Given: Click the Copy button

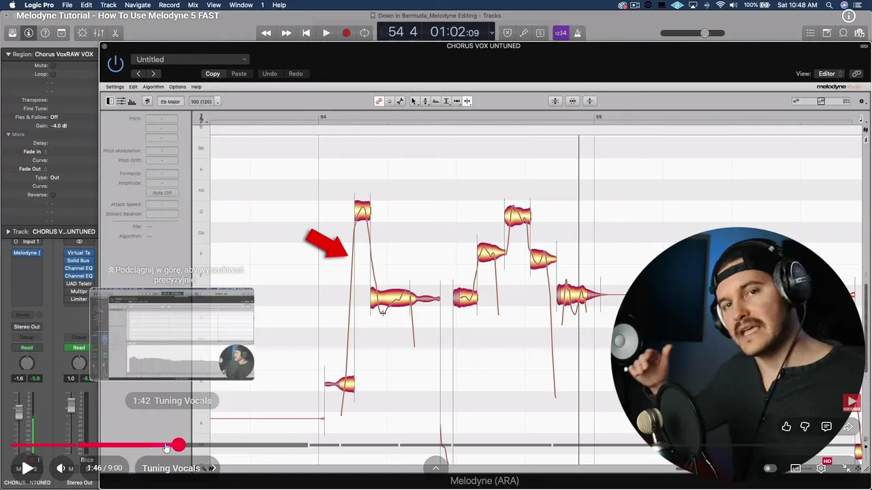Looking at the screenshot, I should 213,73.
